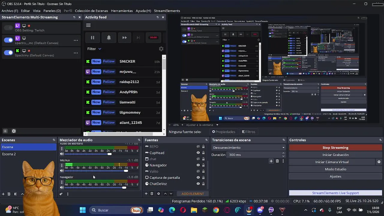Open Escenas panel dock menu icon
The height and width of the screenshot is (216, 384).
tap(54, 140)
